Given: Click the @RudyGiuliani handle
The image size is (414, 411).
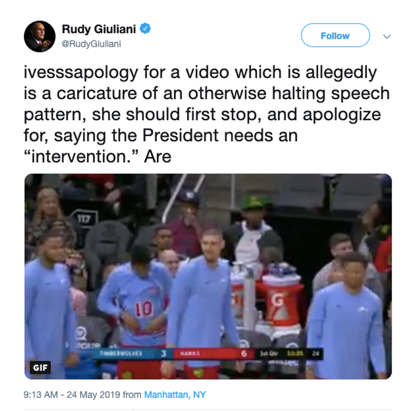Looking at the screenshot, I should pos(91,44).
